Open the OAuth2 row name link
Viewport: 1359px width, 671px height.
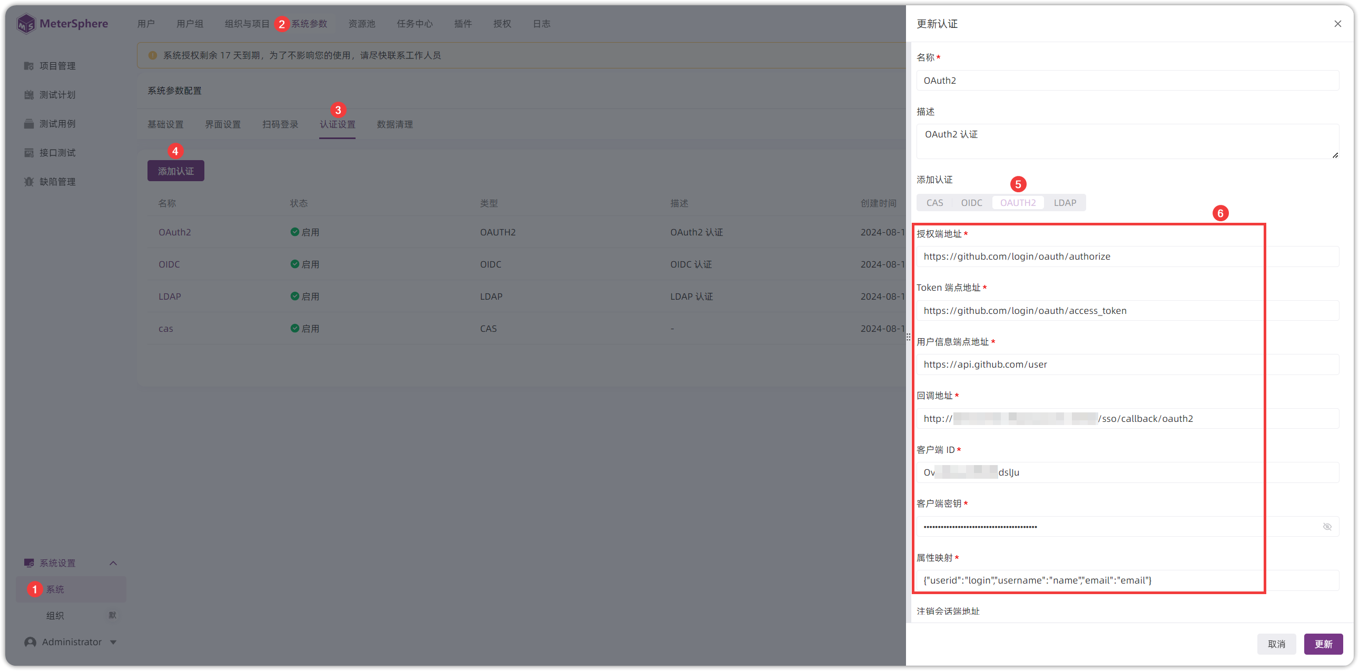175,232
